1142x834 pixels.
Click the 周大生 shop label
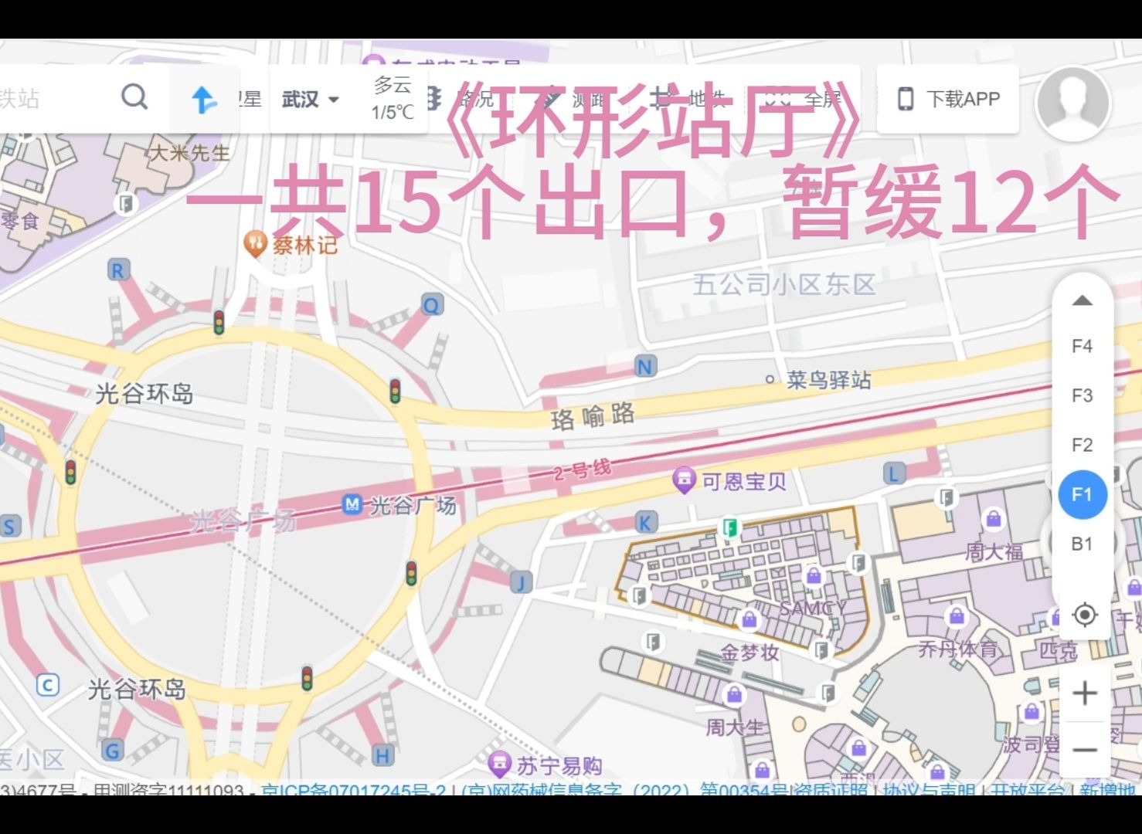734,727
